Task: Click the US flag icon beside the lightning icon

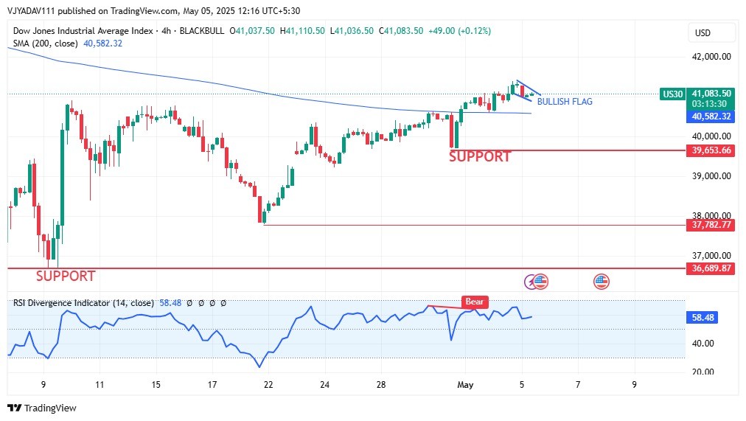Action: pos(541,281)
